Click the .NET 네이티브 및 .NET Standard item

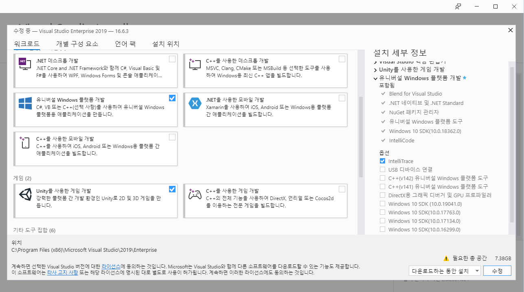426,103
